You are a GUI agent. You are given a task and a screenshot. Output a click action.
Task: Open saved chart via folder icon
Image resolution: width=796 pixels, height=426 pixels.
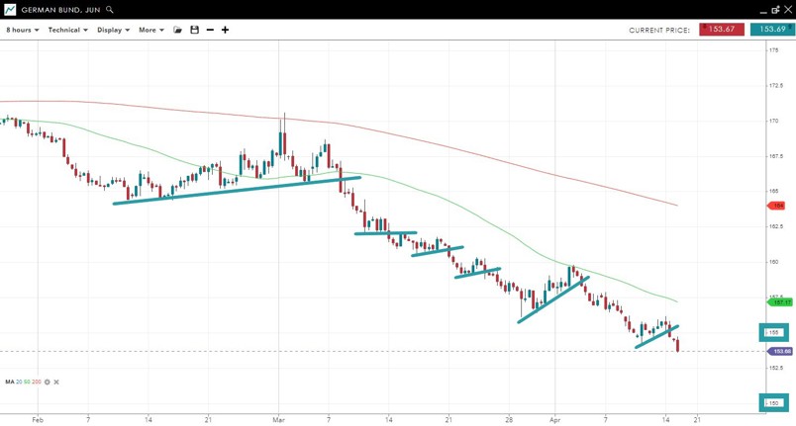point(178,30)
